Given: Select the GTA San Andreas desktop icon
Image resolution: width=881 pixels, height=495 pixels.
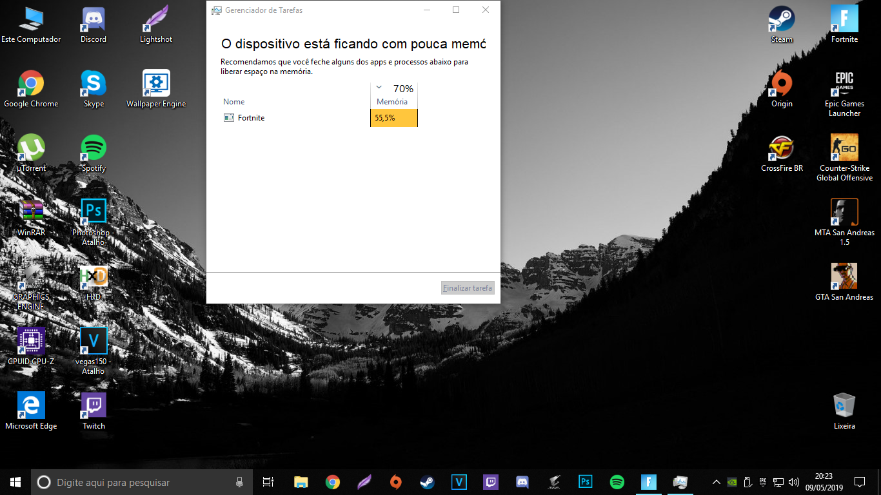Looking at the screenshot, I should click(844, 282).
